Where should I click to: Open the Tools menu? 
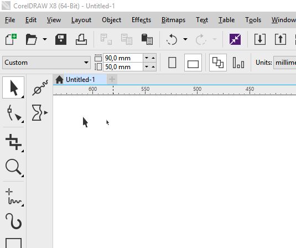pyautogui.click(x=253, y=20)
